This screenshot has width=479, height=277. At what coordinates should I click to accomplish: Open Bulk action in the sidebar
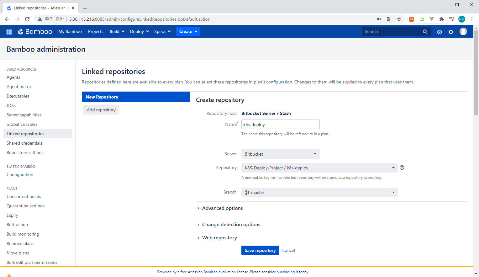click(x=17, y=225)
